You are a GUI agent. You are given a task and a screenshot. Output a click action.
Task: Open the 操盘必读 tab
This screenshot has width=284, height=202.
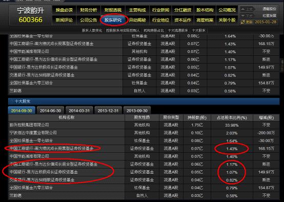coord(64,10)
